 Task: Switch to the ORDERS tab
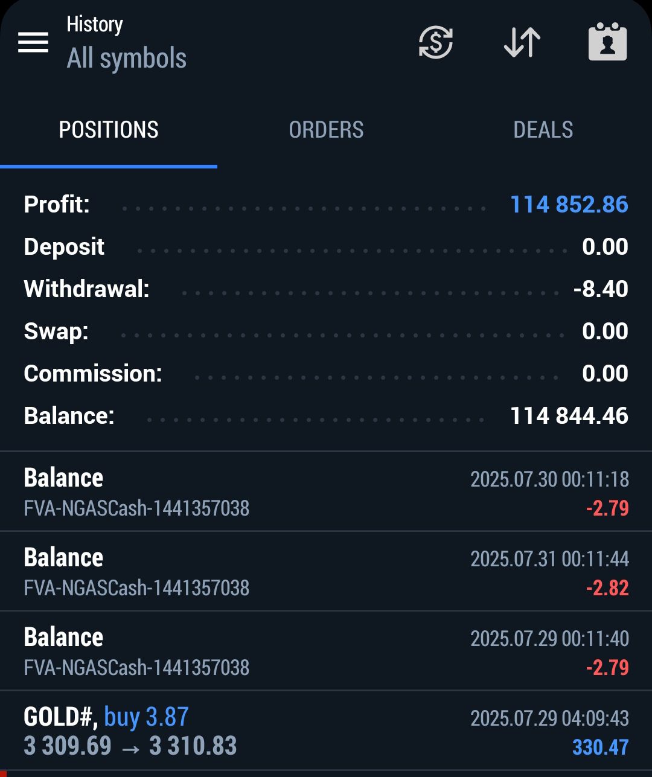(x=326, y=130)
